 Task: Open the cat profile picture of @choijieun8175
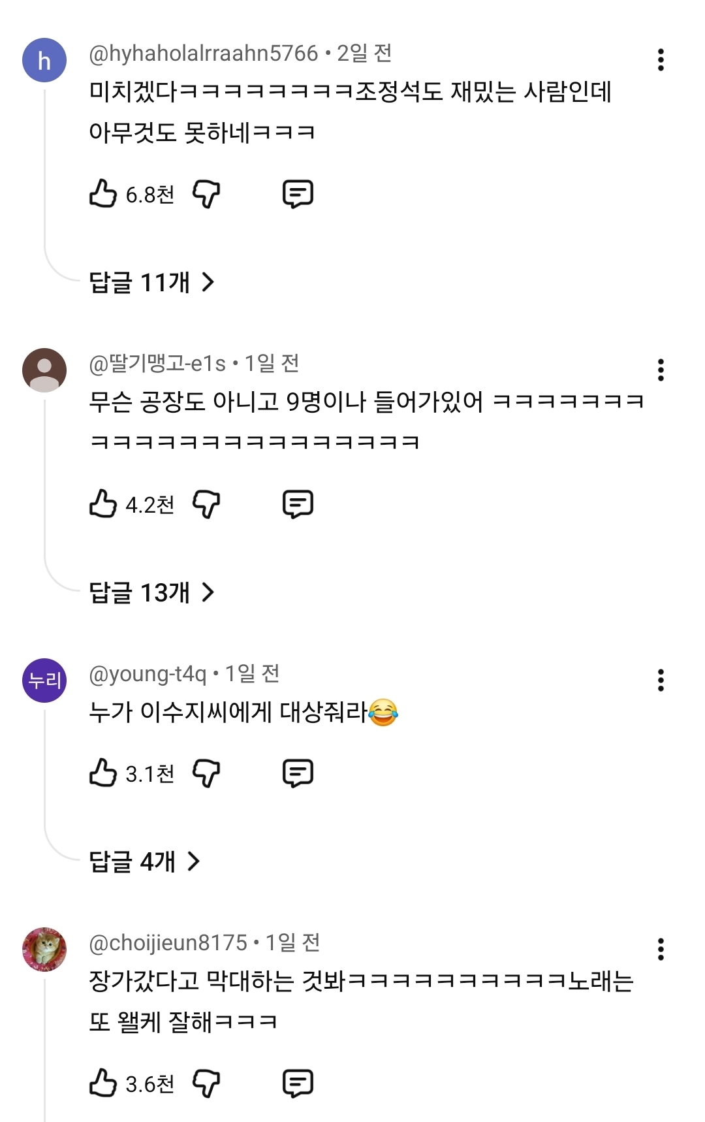44,949
